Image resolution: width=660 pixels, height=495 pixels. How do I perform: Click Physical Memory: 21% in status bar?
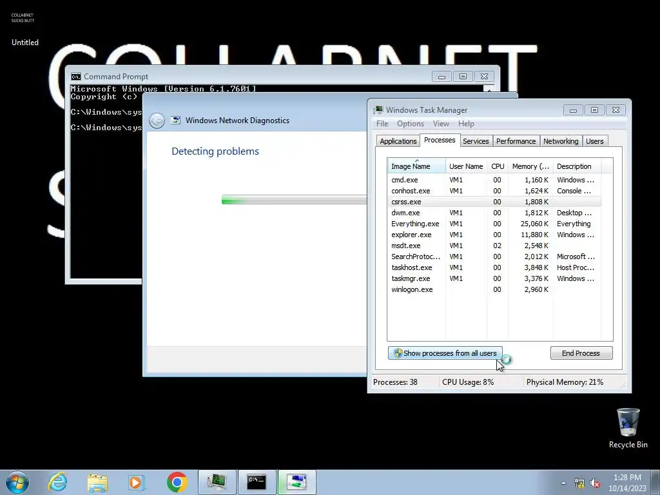[x=565, y=382]
